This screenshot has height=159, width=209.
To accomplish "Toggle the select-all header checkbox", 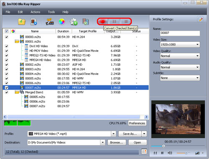I will (x=7, y=31).
